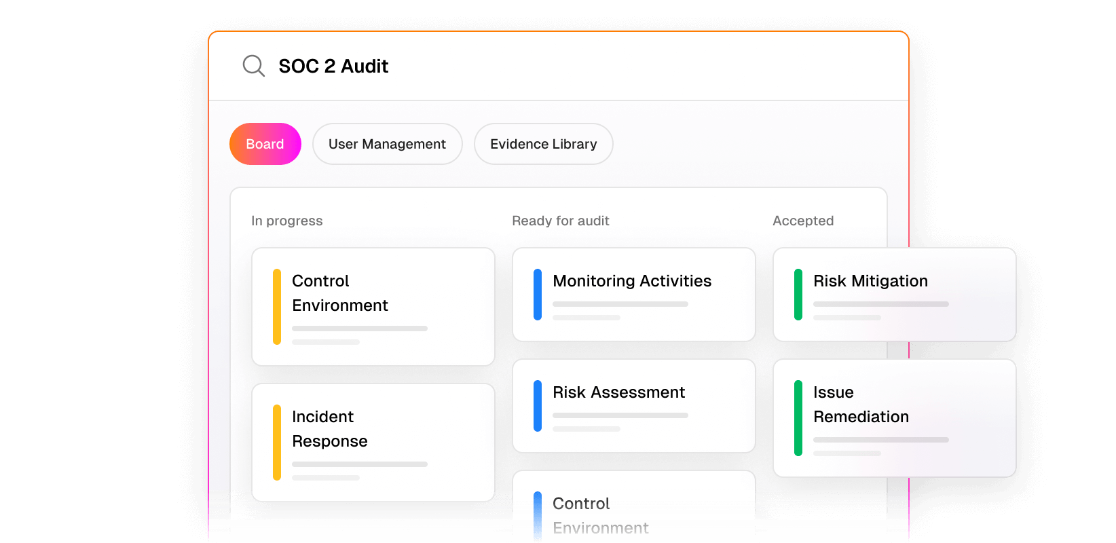Screen dimensions: 1116x543
Task: Click the In progress column header
Action: (287, 221)
